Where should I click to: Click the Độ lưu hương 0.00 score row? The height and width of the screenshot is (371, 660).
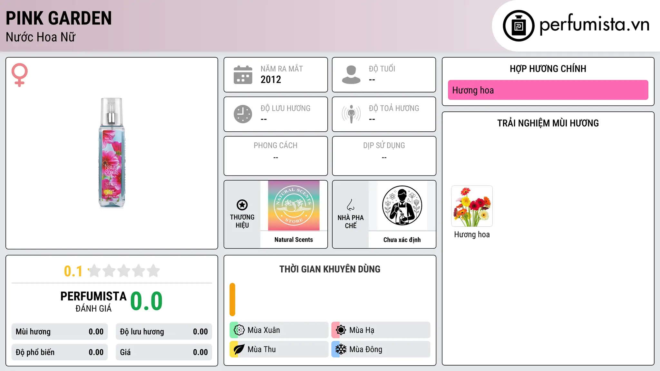click(164, 332)
